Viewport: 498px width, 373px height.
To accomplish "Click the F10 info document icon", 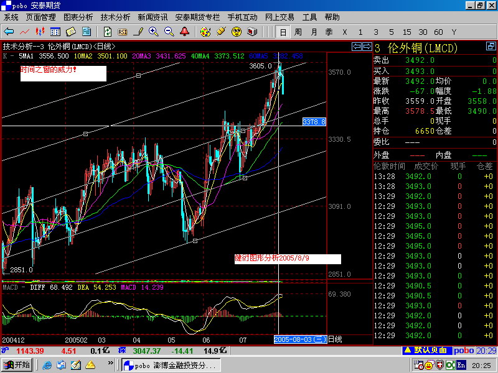I will pyautogui.click(x=87, y=32).
